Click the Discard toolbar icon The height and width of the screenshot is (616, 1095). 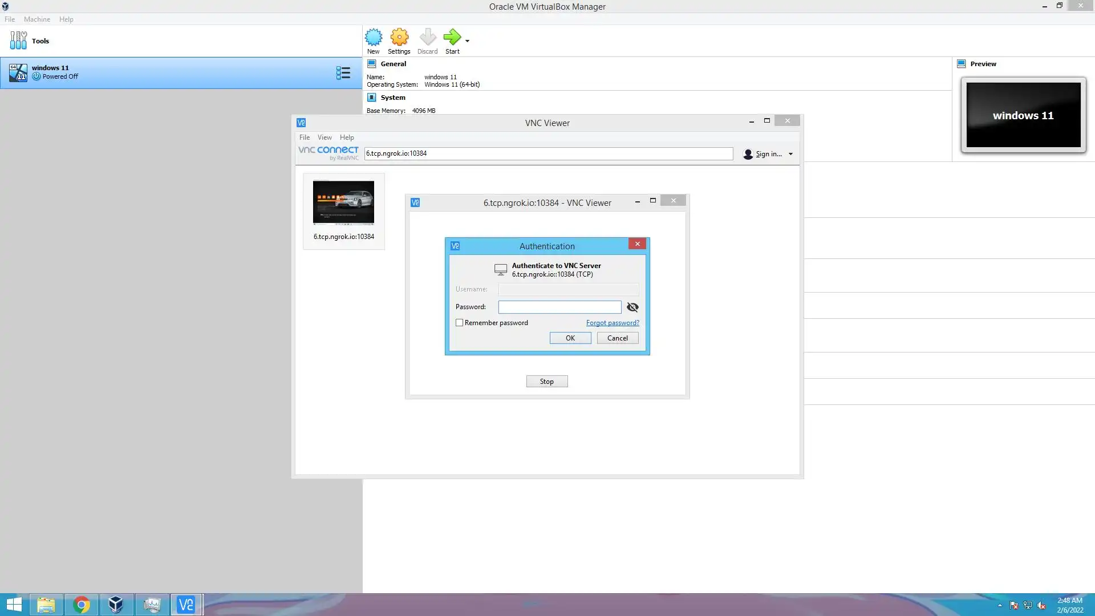tap(427, 38)
